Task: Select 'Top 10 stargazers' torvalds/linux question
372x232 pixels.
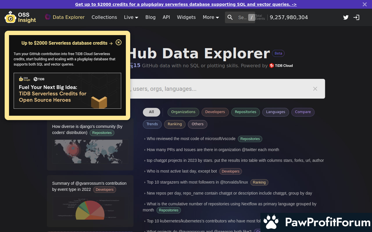Action: pyautogui.click(x=197, y=182)
